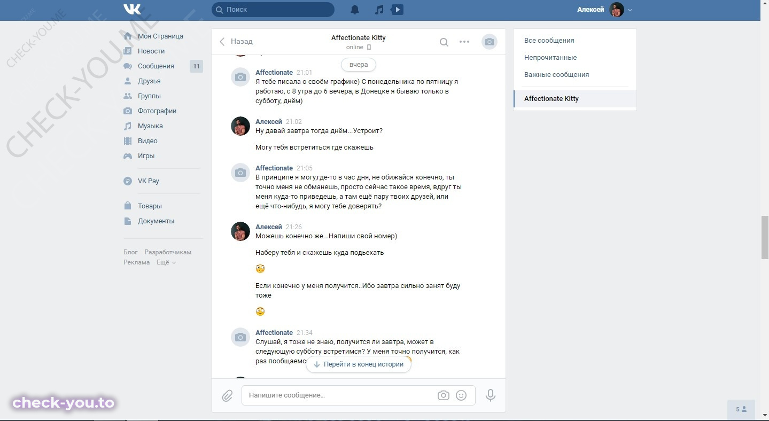Viewport: 769px width, 421px height.
Task: Open the Разработчикам footer link
Action: (168, 252)
